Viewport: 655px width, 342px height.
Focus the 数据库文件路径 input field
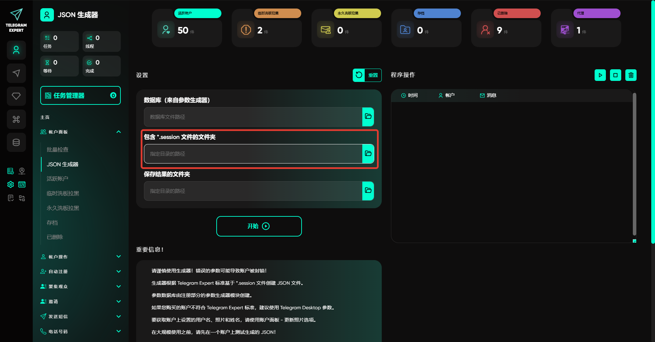click(253, 117)
